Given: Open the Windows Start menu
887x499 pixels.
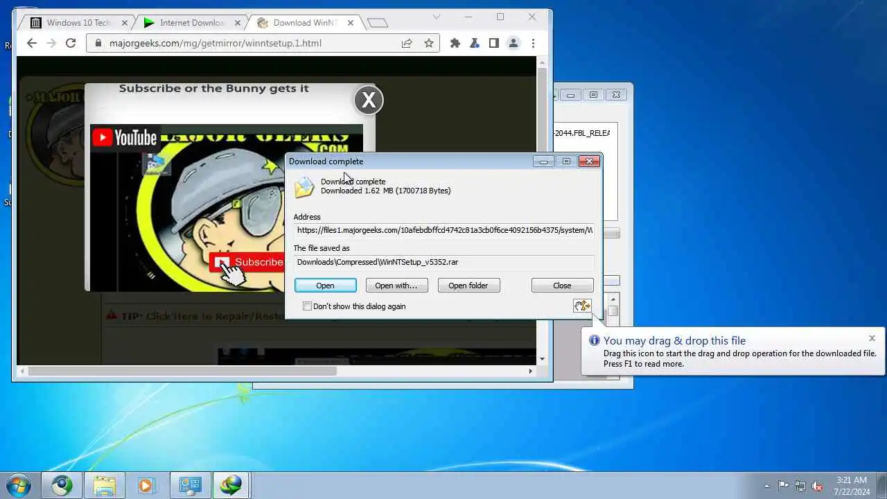Looking at the screenshot, I should [19, 485].
